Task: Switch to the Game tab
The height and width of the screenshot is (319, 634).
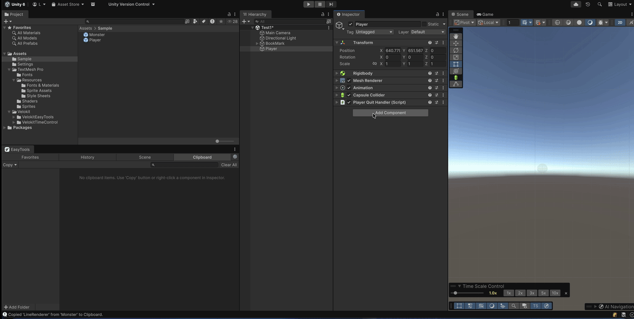Action: (484, 14)
